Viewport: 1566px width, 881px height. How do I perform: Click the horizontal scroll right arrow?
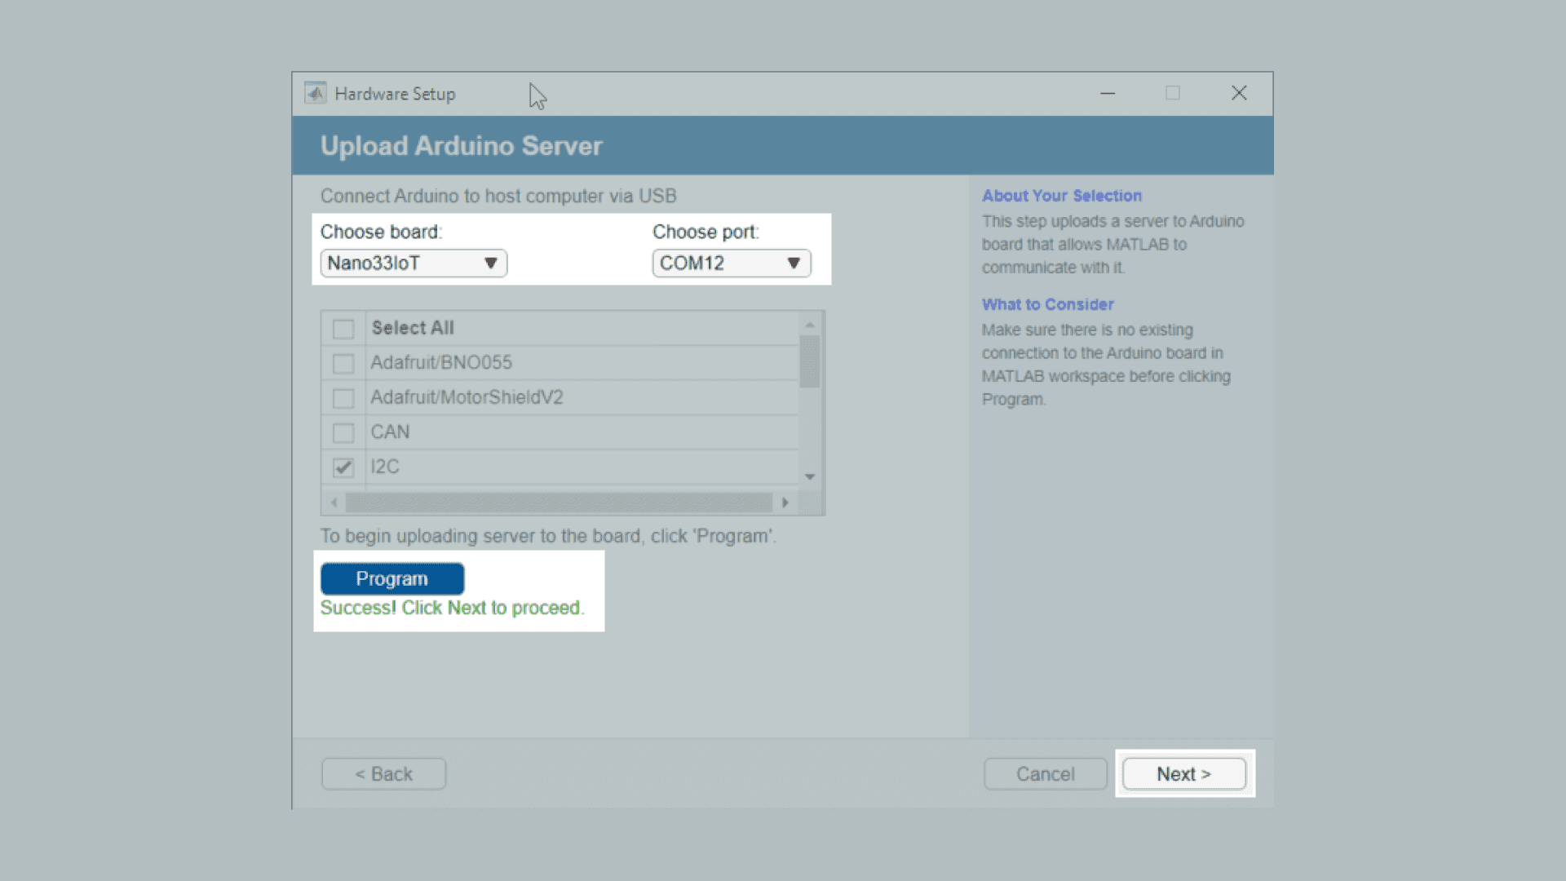785,502
